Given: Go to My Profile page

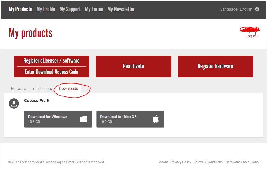Looking at the screenshot, I should pyautogui.click(x=46, y=9).
